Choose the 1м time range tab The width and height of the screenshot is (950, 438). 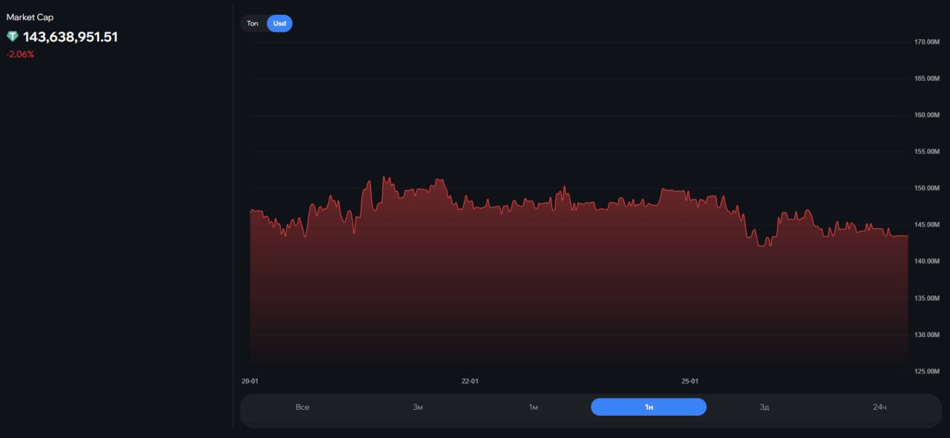point(533,408)
